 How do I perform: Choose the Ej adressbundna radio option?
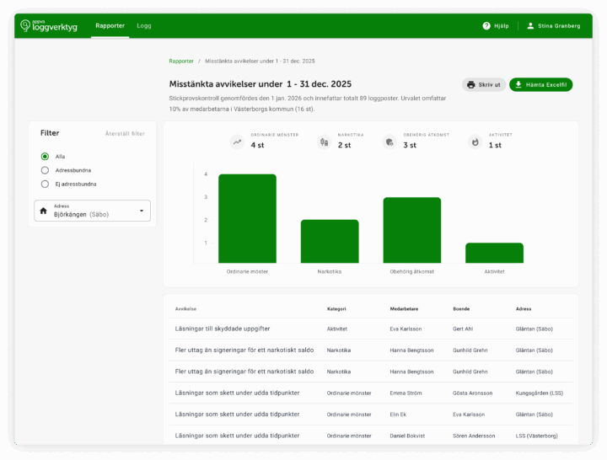tap(45, 184)
